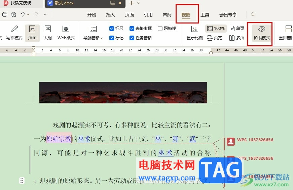Click the 巫术 link before 活动的合称
293x190 pixels.
click(166, 153)
